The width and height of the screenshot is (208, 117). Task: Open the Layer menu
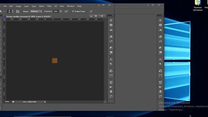26,6
